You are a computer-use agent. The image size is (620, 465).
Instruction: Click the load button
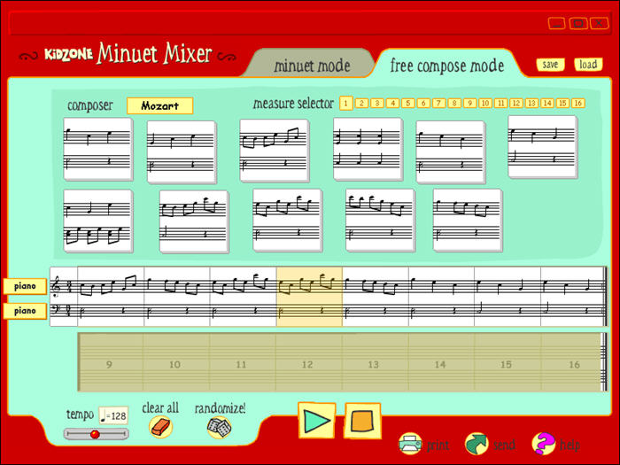(x=587, y=65)
